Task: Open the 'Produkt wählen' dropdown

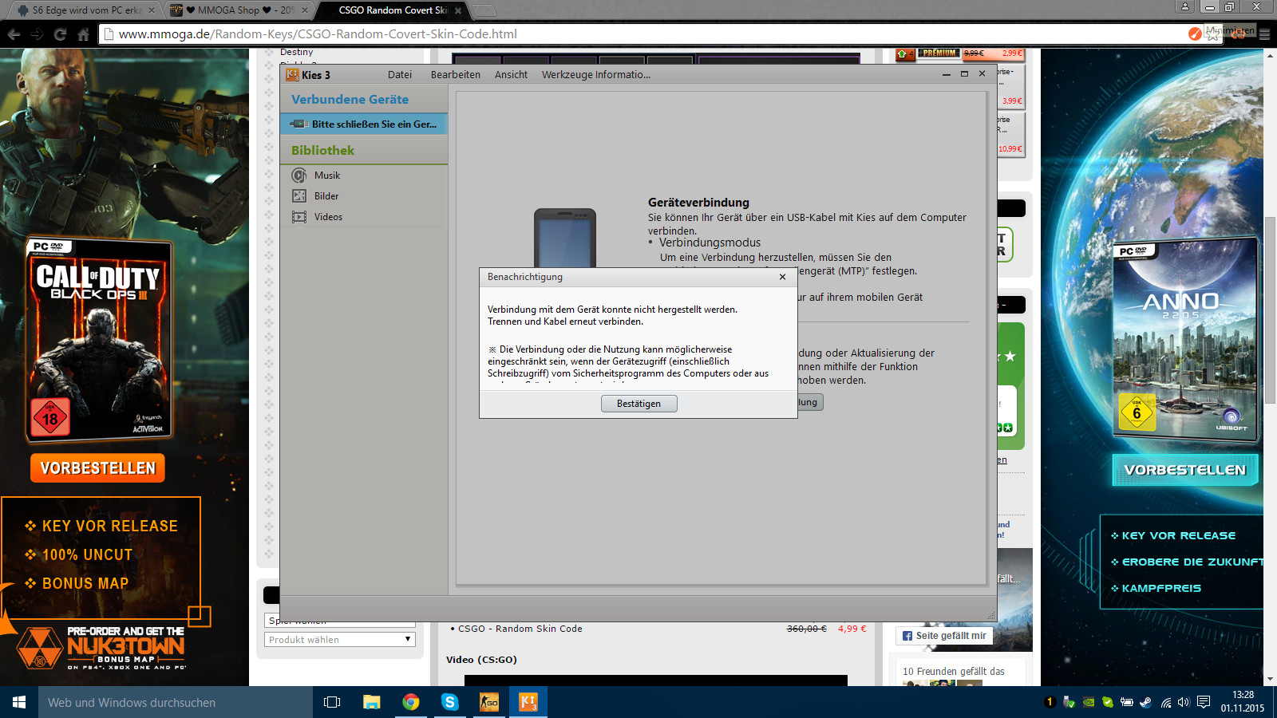Action: 340,640
